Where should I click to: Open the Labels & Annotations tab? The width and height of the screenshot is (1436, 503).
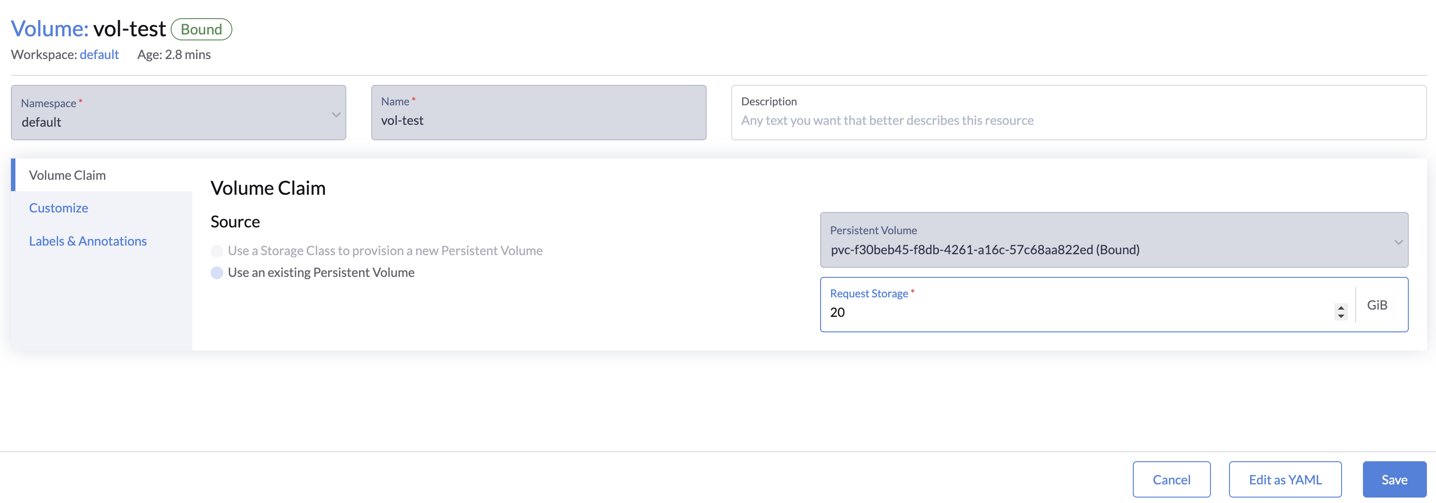click(x=88, y=241)
